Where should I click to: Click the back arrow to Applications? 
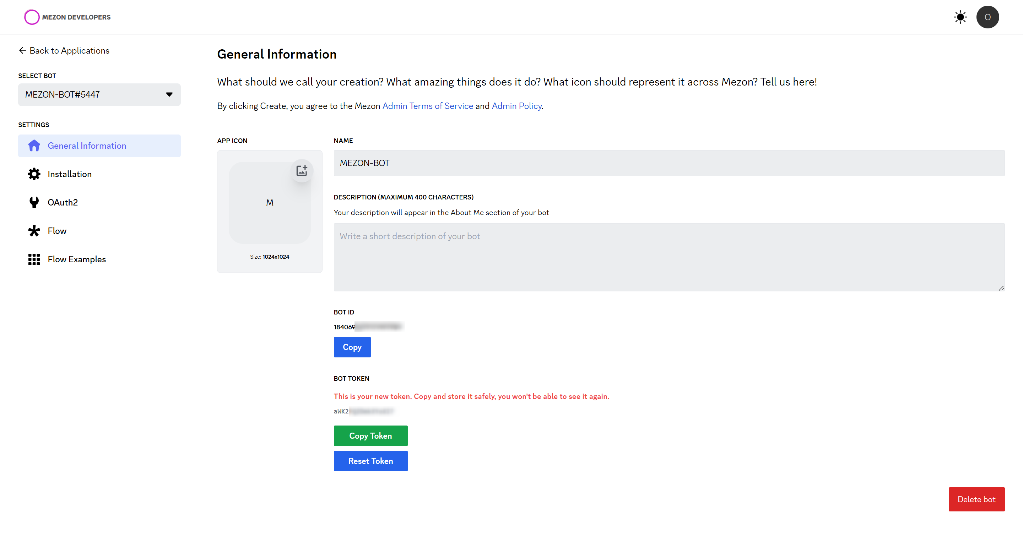coord(23,50)
